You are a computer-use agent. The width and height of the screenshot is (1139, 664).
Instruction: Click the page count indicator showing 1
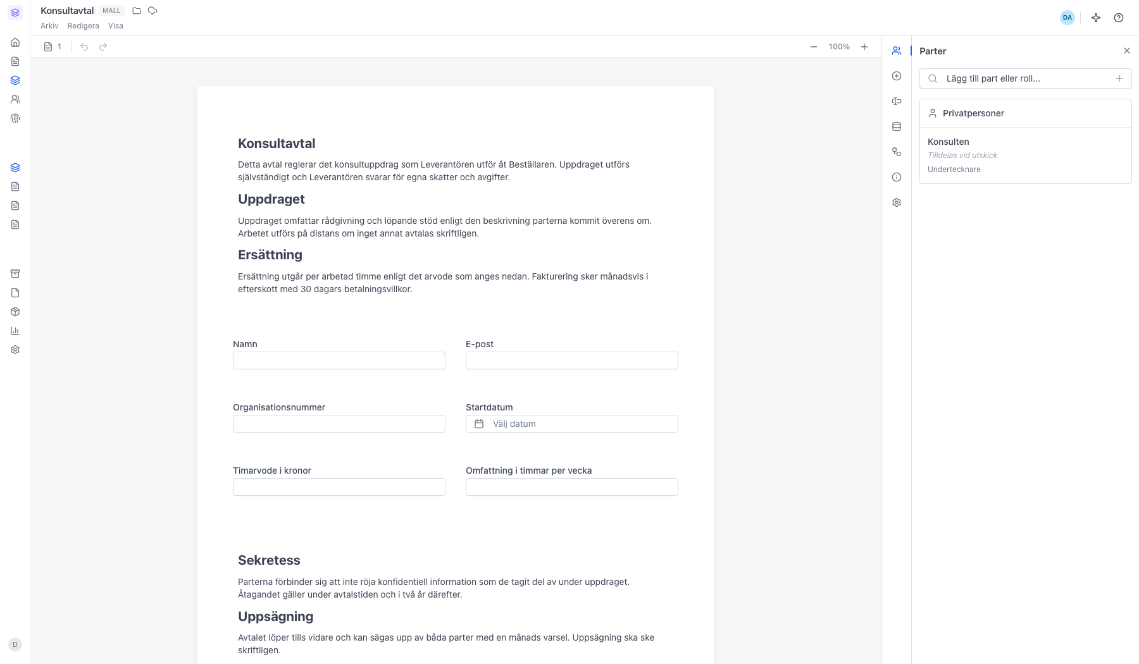click(53, 47)
